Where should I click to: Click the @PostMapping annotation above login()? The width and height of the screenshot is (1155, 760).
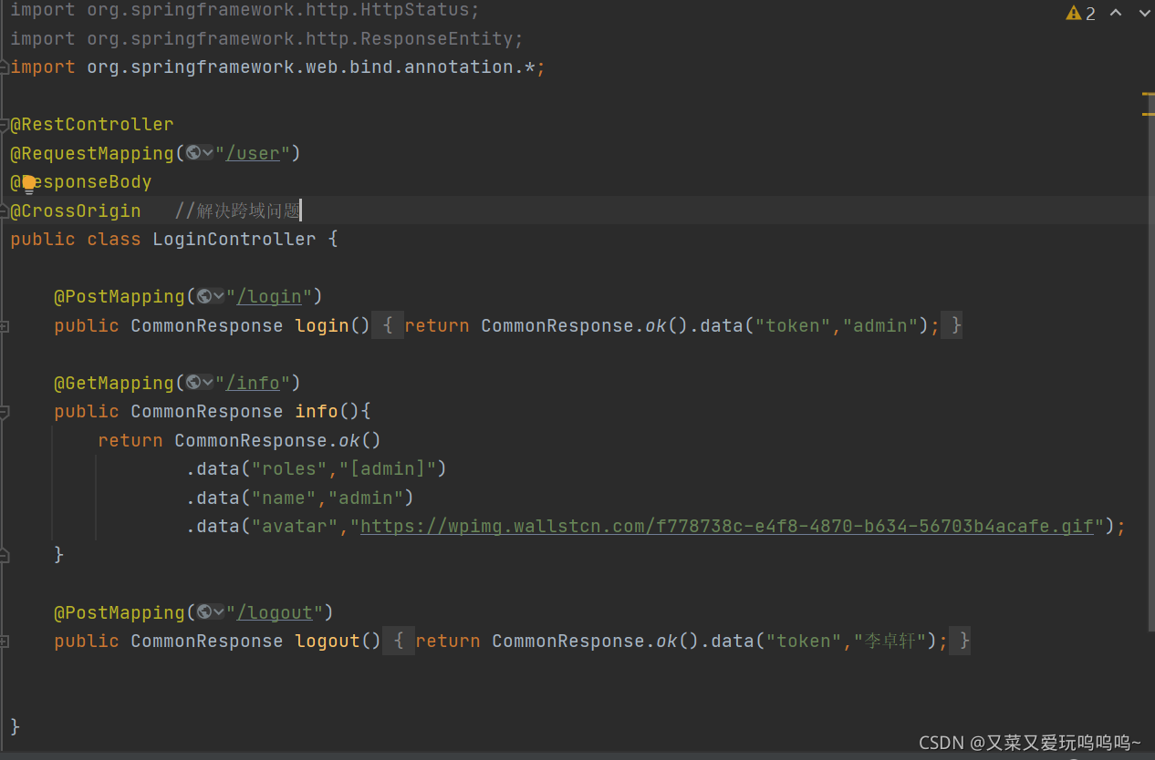tap(120, 296)
